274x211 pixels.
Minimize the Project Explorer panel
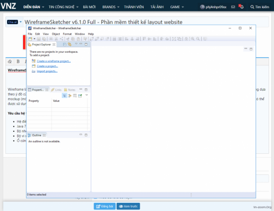81,44
